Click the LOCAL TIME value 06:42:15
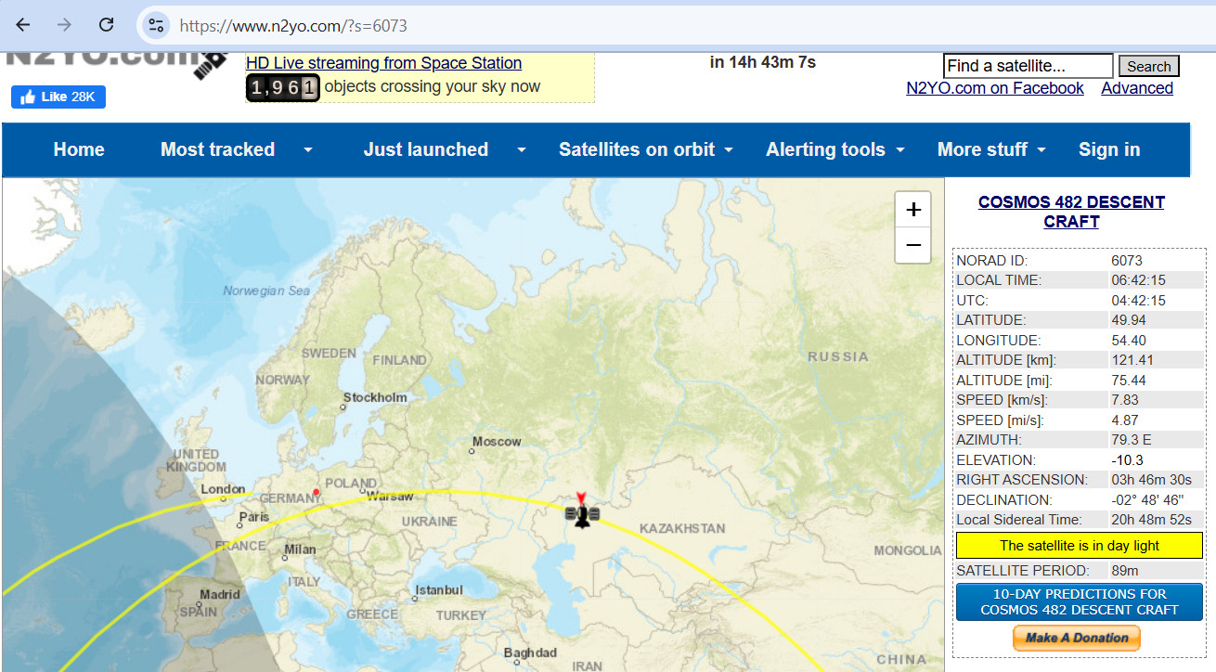This screenshot has width=1216, height=672. pyautogui.click(x=1138, y=280)
